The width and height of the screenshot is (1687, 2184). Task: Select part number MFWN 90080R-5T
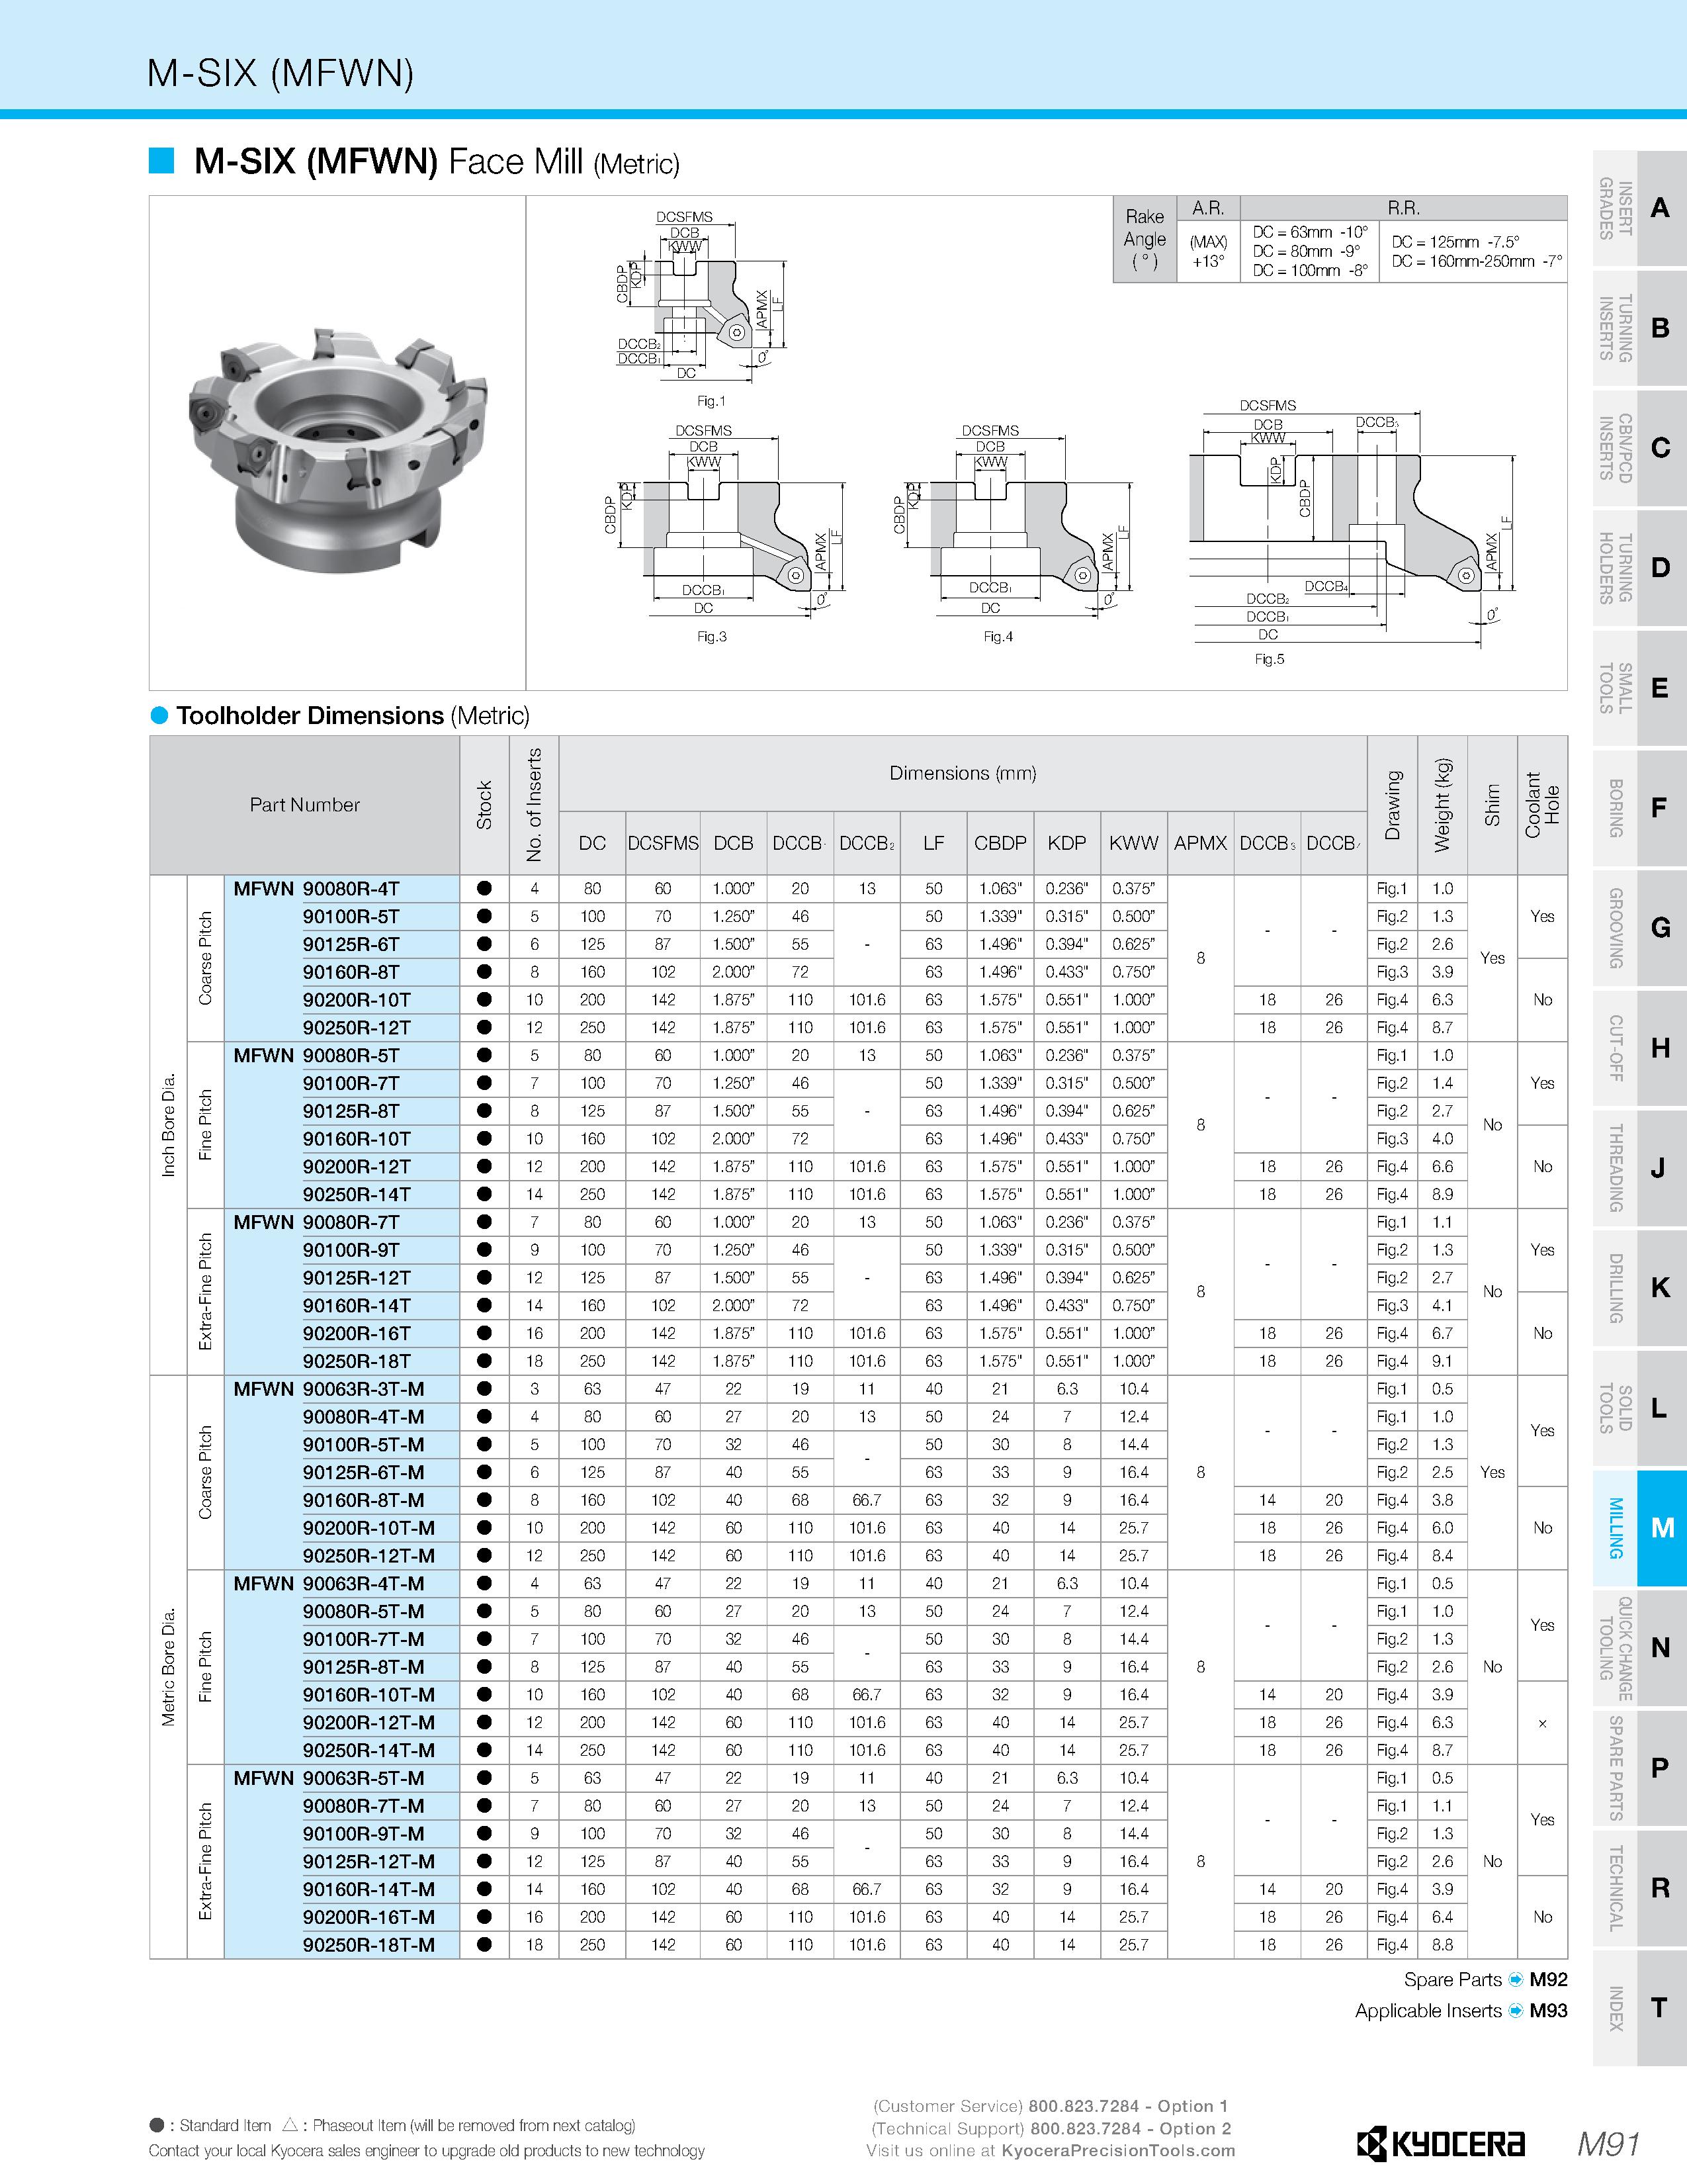coord(316,1055)
